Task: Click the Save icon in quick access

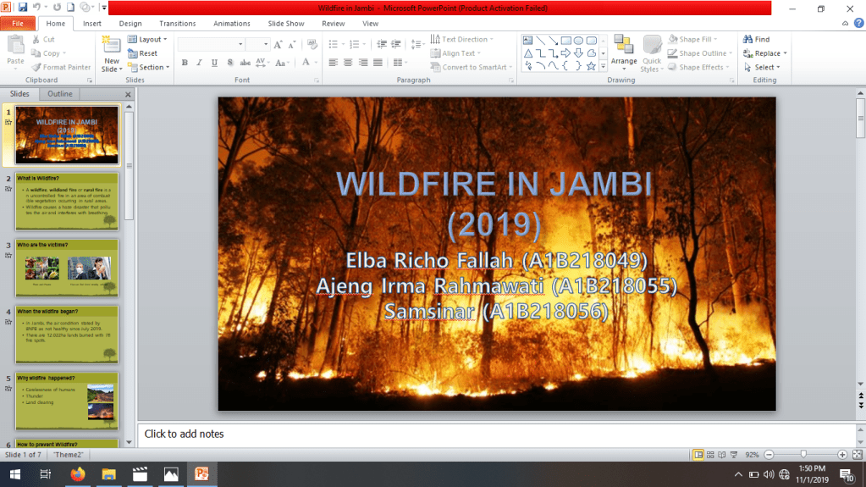Action: (x=23, y=8)
